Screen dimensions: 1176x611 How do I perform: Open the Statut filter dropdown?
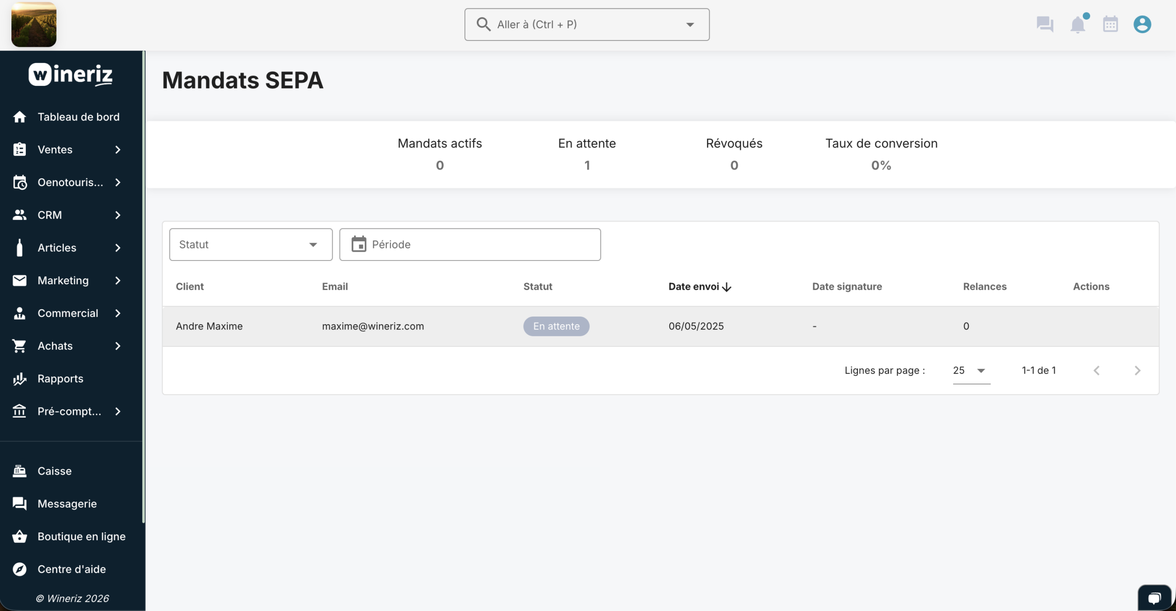point(250,244)
